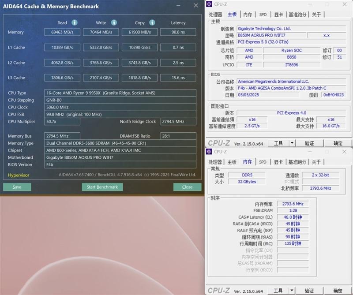This screenshot has height=295, width=353.
Task: Click the Save button in AIDA64
Action: point(17,187)
